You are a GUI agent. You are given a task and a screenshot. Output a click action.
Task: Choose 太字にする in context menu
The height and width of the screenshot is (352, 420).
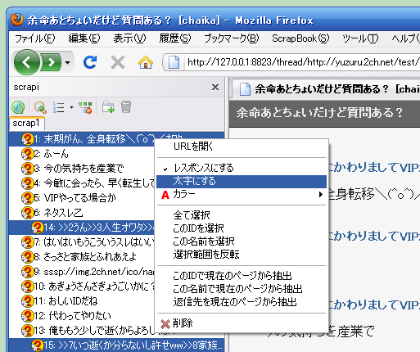[x=242, y=181]
